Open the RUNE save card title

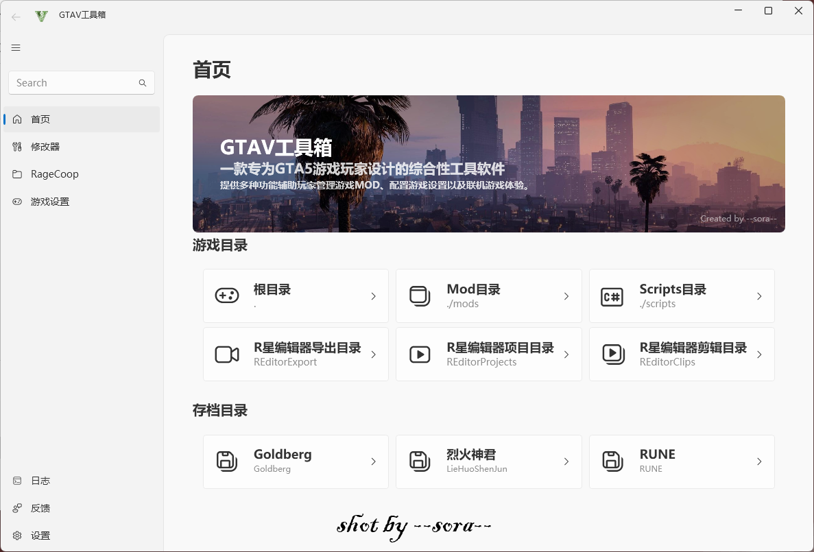point(657,455)
